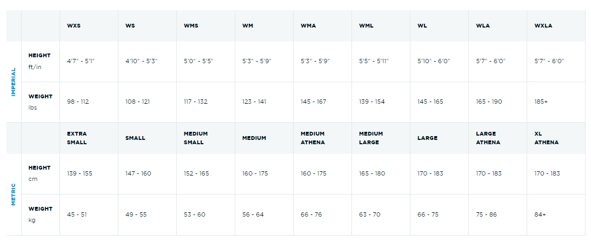Click the vertical METRIC label
591x242 pixels.
coord(14,194)
